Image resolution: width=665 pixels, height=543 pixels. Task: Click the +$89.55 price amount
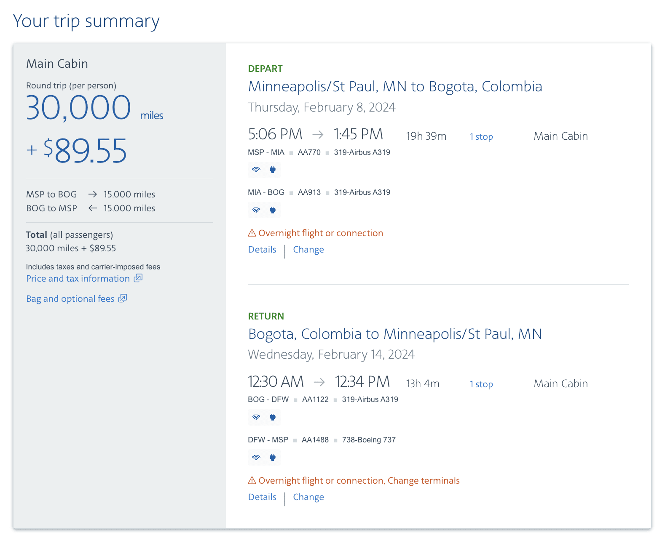click(x=76, y=151)
